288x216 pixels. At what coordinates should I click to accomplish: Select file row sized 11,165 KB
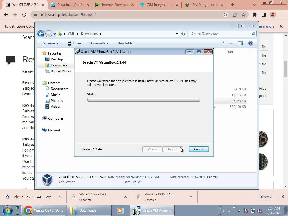point(230,95)
